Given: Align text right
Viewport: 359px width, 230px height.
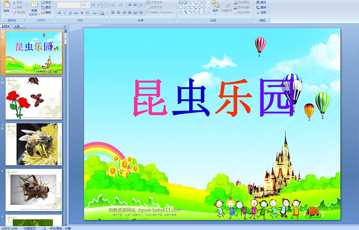Looking at the screenshot, I should (124, 13).
